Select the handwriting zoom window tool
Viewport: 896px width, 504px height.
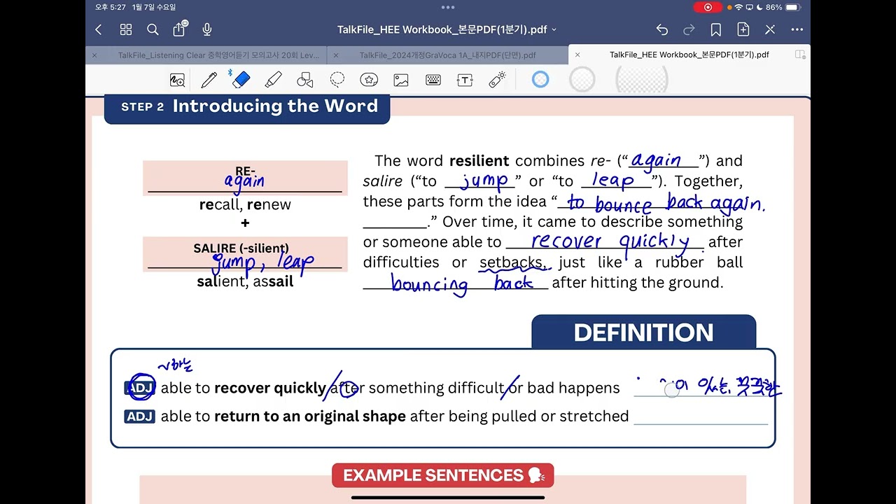coord(178,80)
